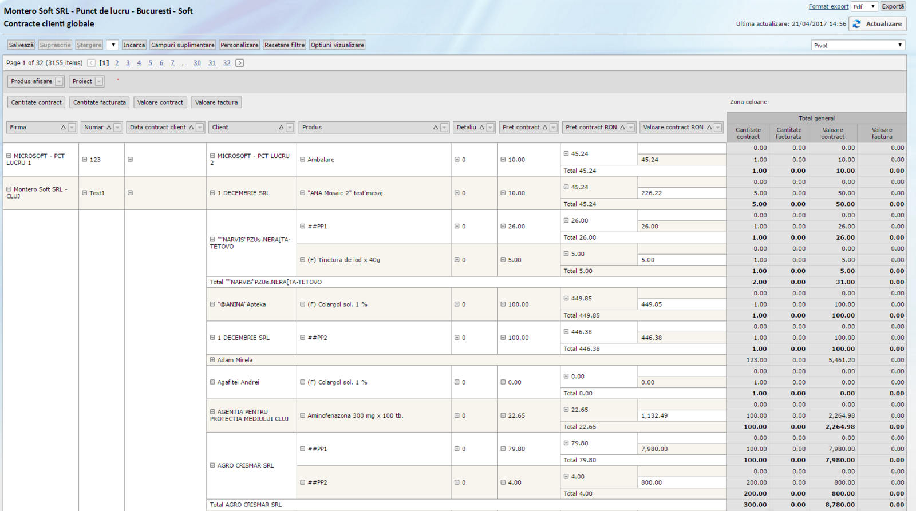Open the Pivot view dropdown

click(x=858, y=45)
